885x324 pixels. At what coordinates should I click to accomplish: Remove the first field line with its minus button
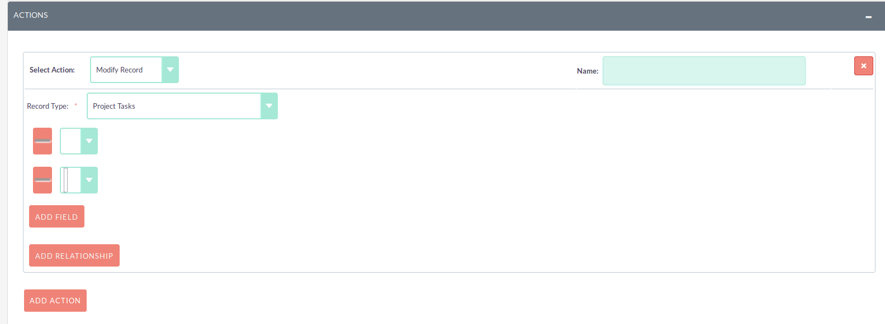coord(42,141)
